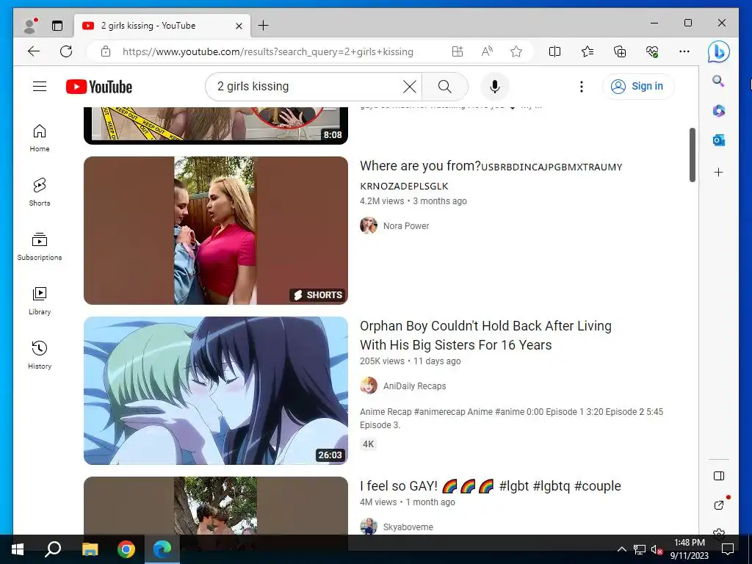Click AniDaily Recaps channel avatar
This screenshot has width=752, height=564.
click(369, 386)
